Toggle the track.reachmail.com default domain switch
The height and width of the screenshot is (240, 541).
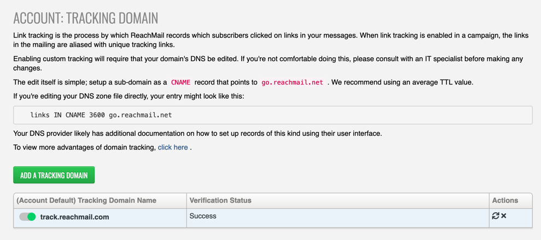(27, 217)
